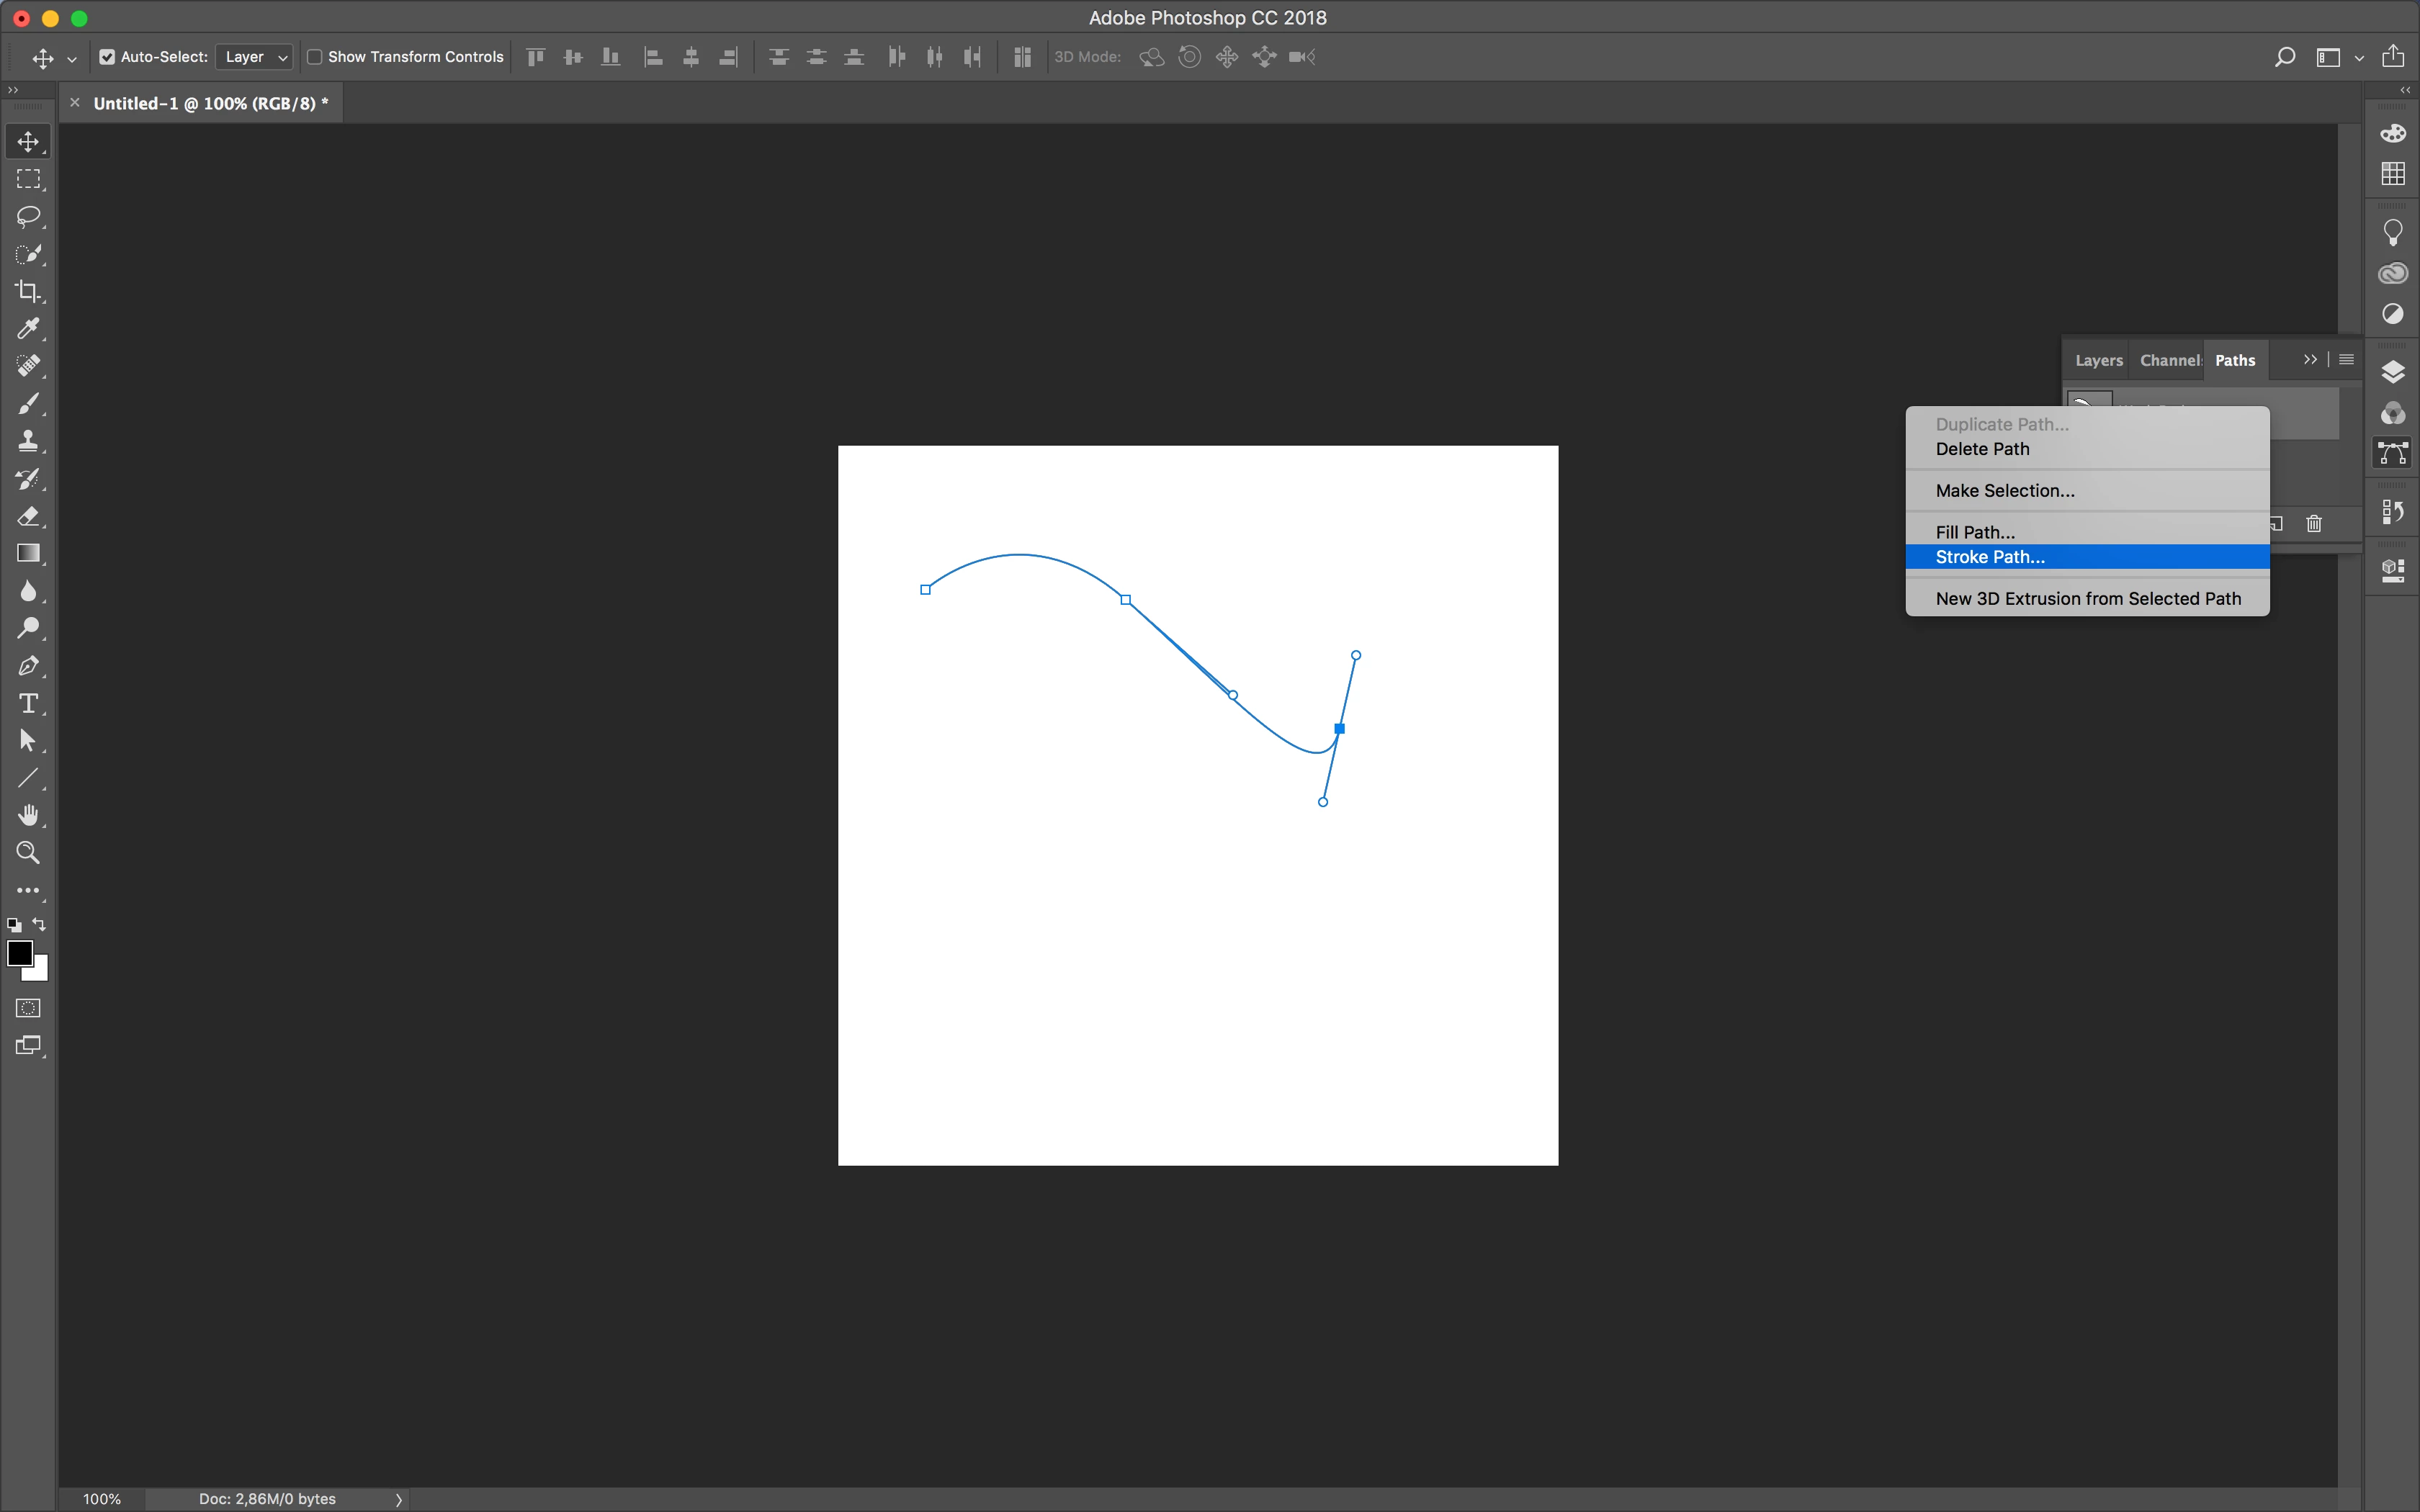
Task: Select the Lasso tool
Action: tap(28, 216)
